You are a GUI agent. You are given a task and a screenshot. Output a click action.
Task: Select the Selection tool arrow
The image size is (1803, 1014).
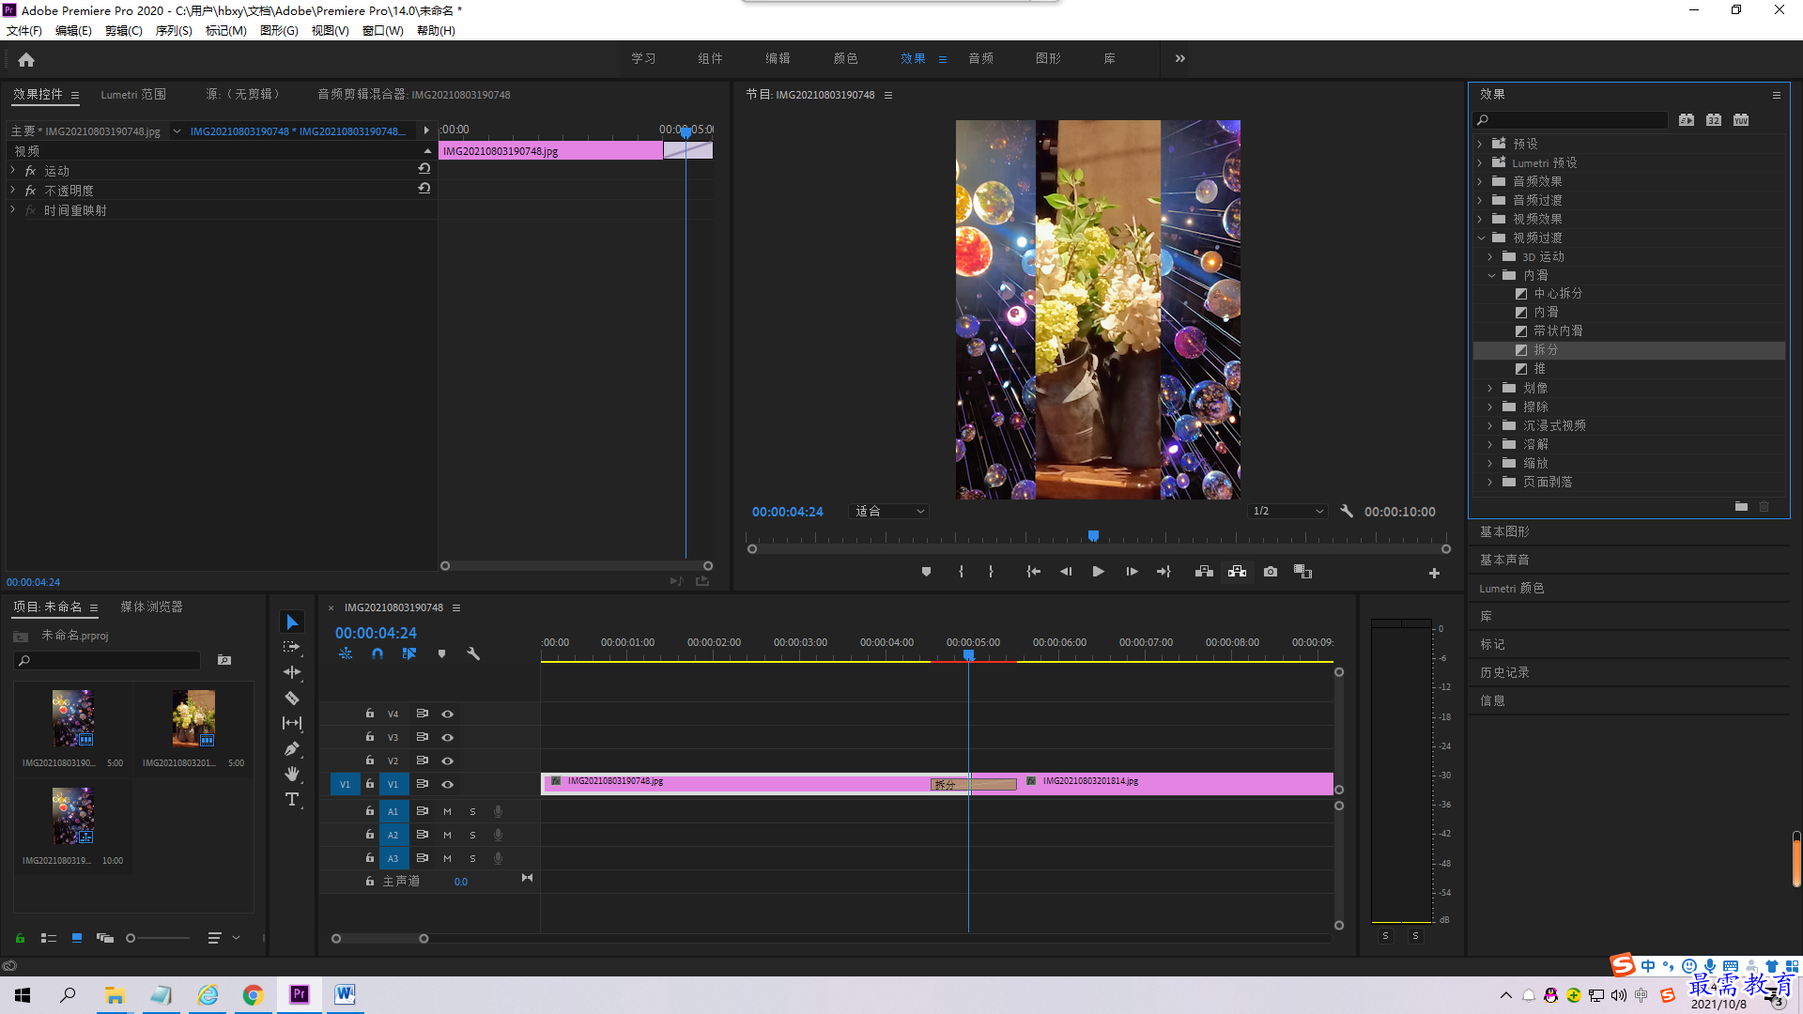click(292, 622)
